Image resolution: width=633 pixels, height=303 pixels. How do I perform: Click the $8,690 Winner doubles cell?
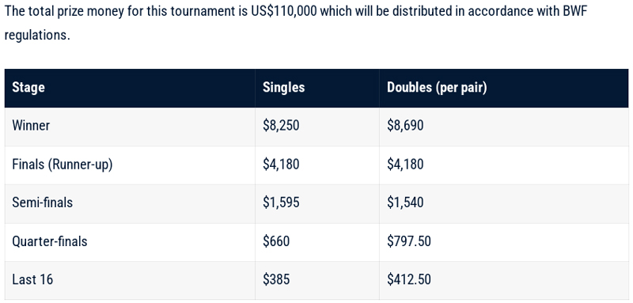[x=405, y=126]
